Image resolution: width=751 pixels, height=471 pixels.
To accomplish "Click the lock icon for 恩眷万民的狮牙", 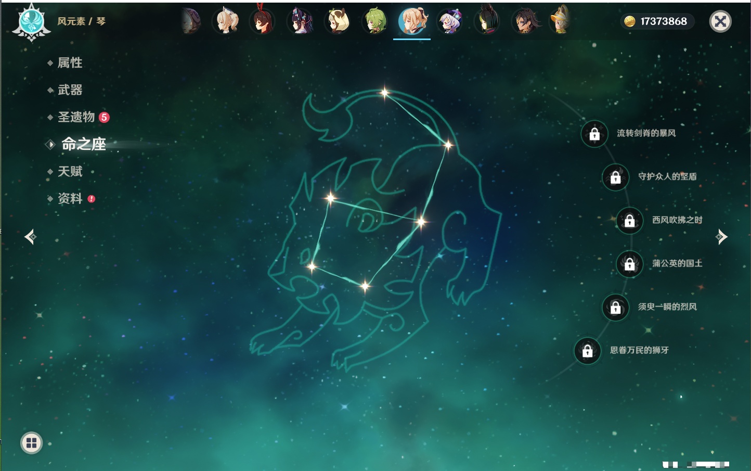I will [588, 351].
